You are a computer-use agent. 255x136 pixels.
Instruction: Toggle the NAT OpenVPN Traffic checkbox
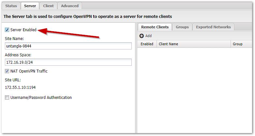7,71
